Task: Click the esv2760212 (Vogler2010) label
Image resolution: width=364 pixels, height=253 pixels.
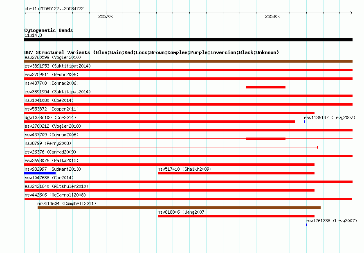Action: [53, 126]
